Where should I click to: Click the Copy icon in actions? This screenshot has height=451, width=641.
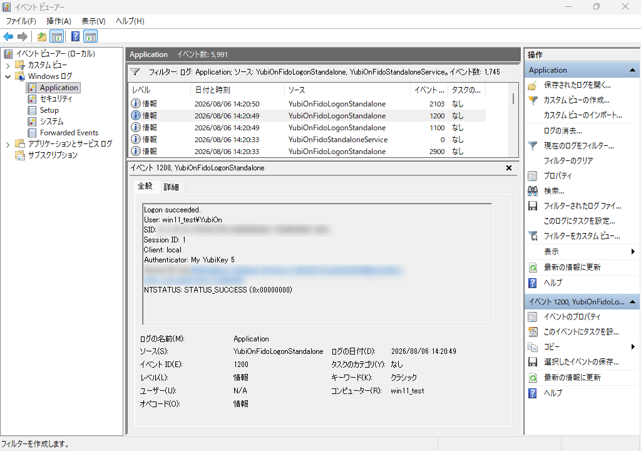(532, 347)
